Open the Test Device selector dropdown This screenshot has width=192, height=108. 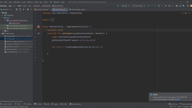click(x=139, y=6)
